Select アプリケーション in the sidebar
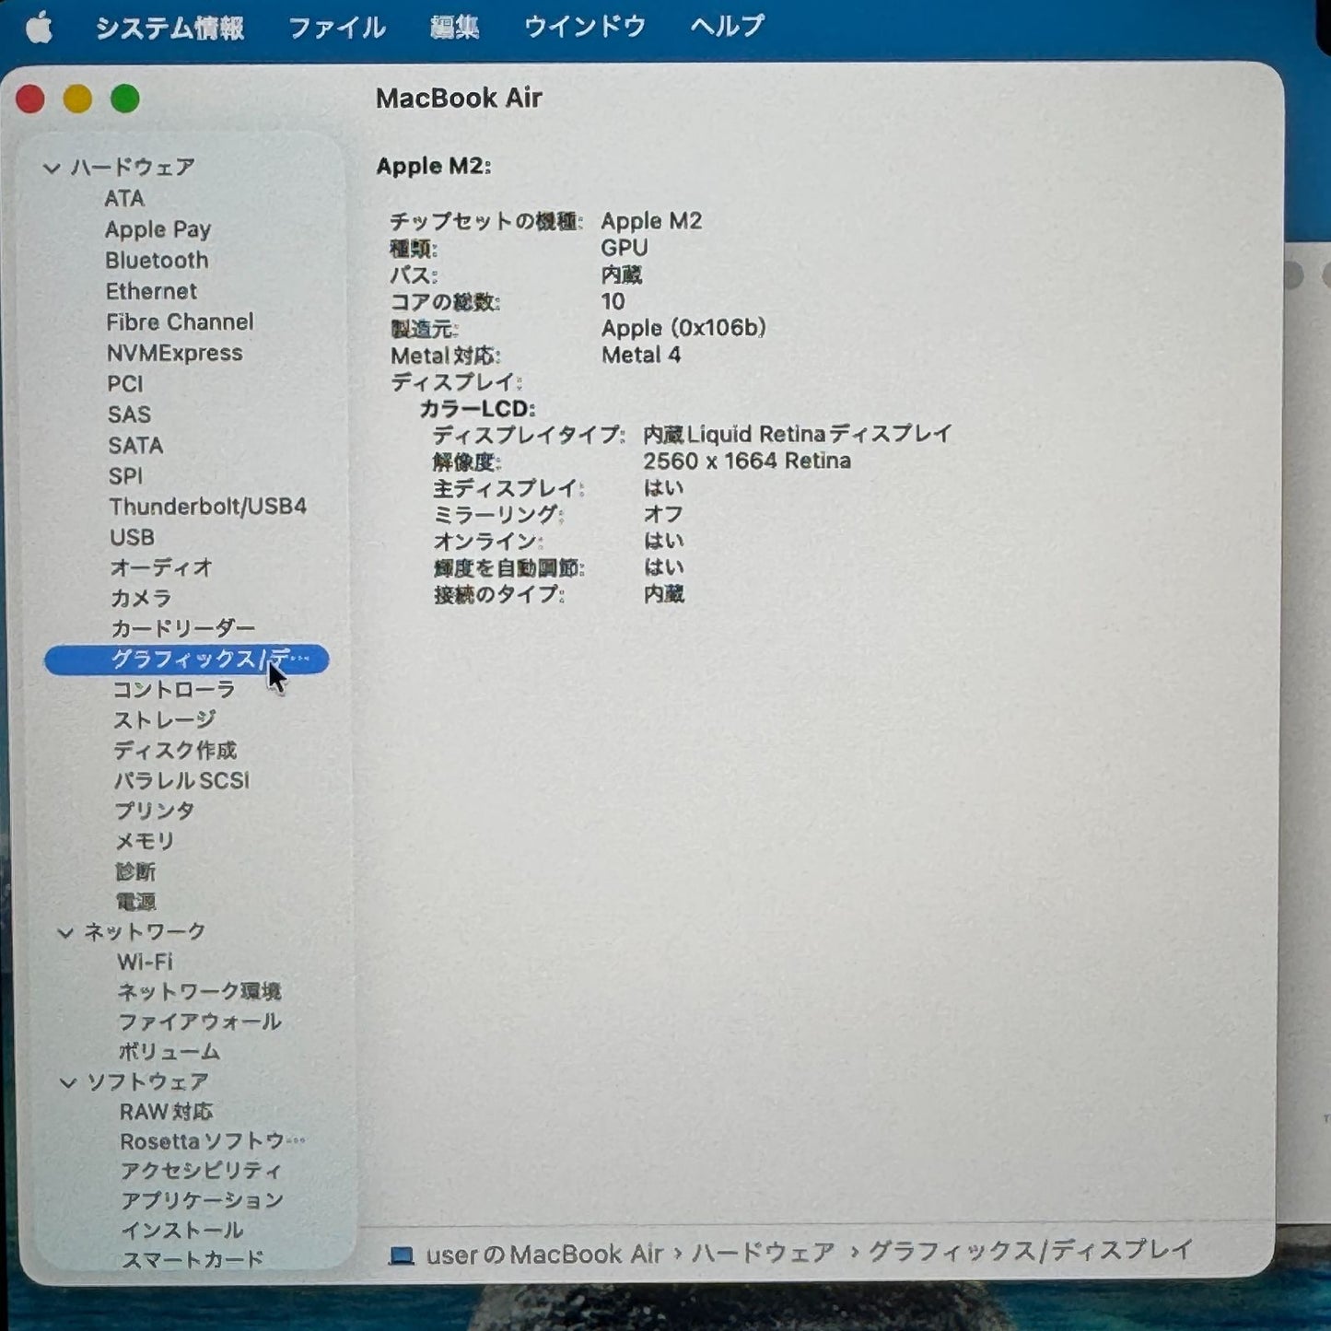The image size is (1331, 1331). click(x=203, y=1201)
